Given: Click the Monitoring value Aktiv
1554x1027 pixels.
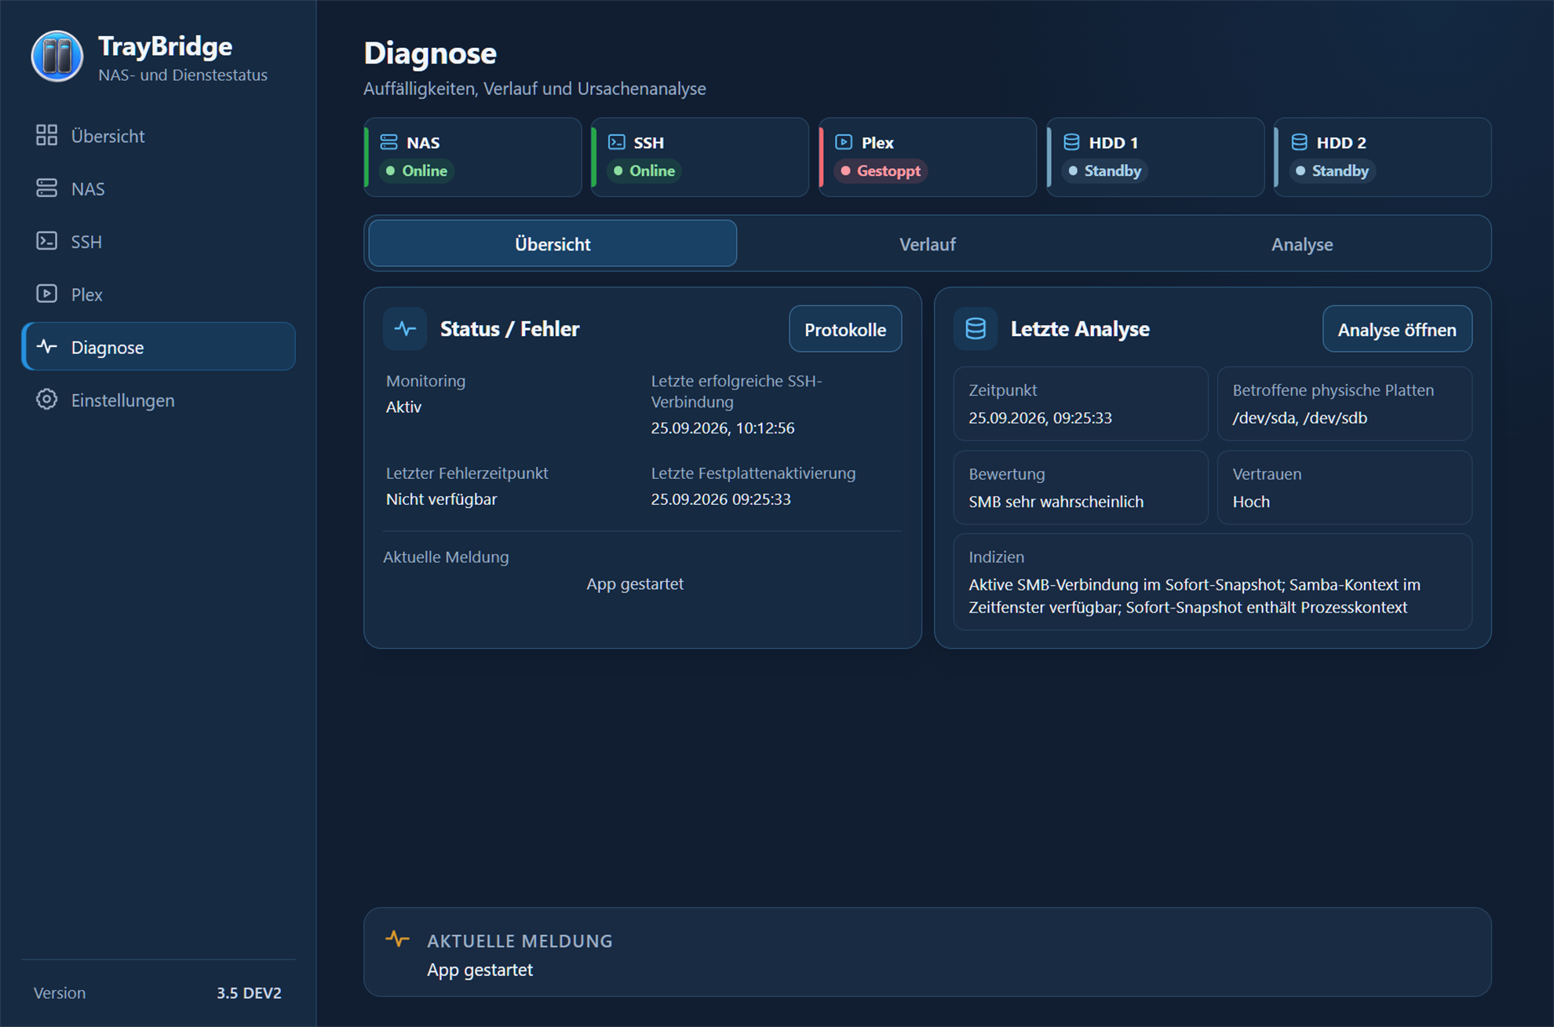Looking at the screenshot, I should (403, 407).
